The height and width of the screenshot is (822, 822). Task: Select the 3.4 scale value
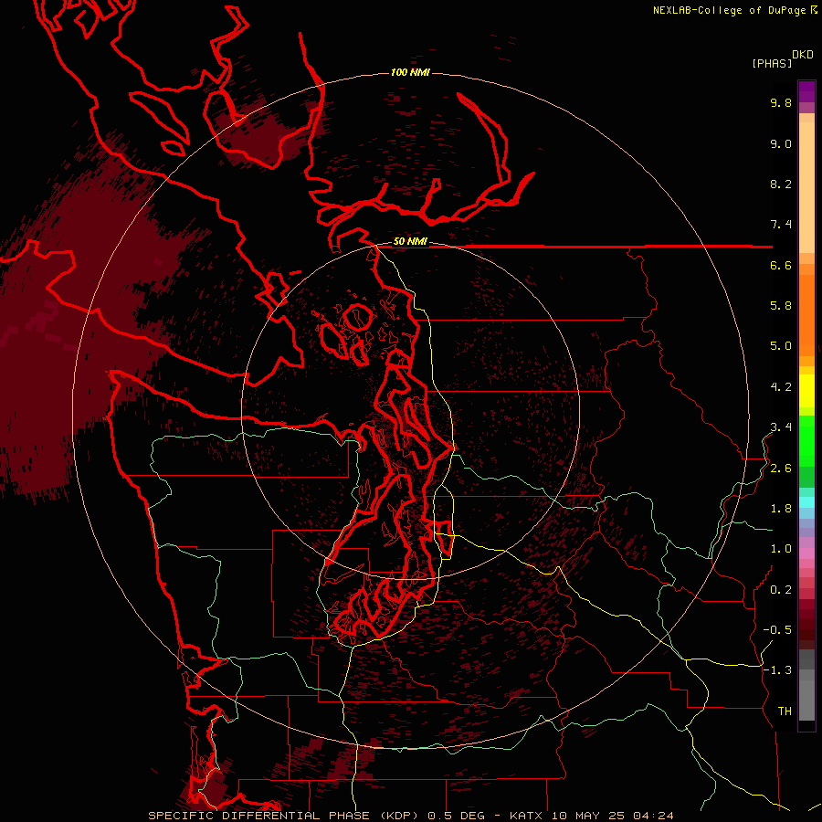click(x=781, y=427)
